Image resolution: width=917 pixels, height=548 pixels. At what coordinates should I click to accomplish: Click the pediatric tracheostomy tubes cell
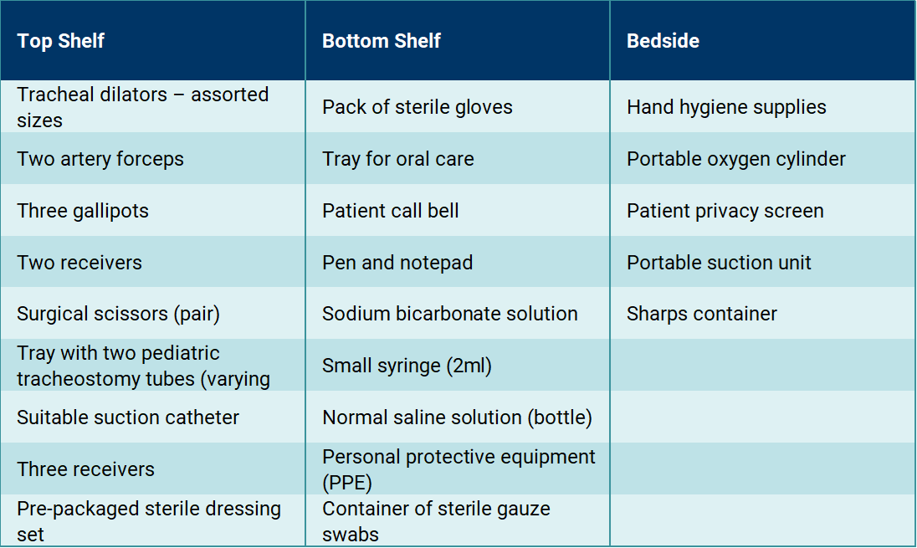tap(152, 366)
